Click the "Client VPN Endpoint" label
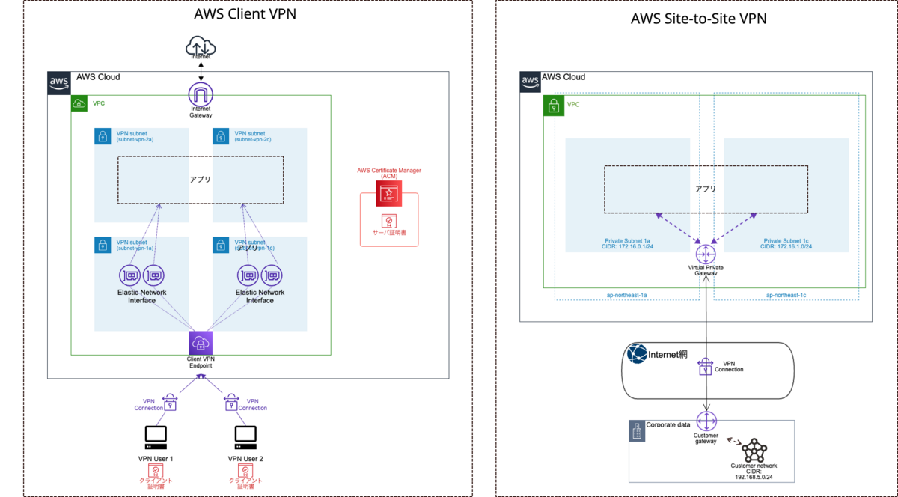This screenshot has width=898, height=497. 201,363
